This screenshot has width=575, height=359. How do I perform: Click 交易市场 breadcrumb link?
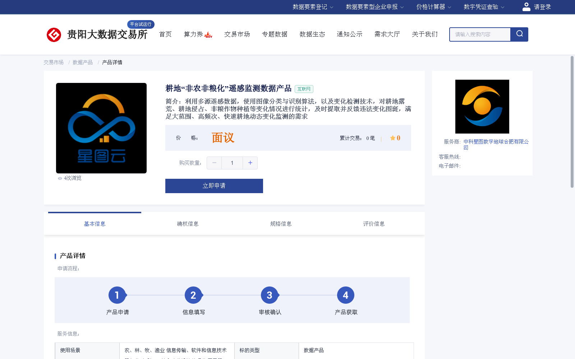(54, 62)
